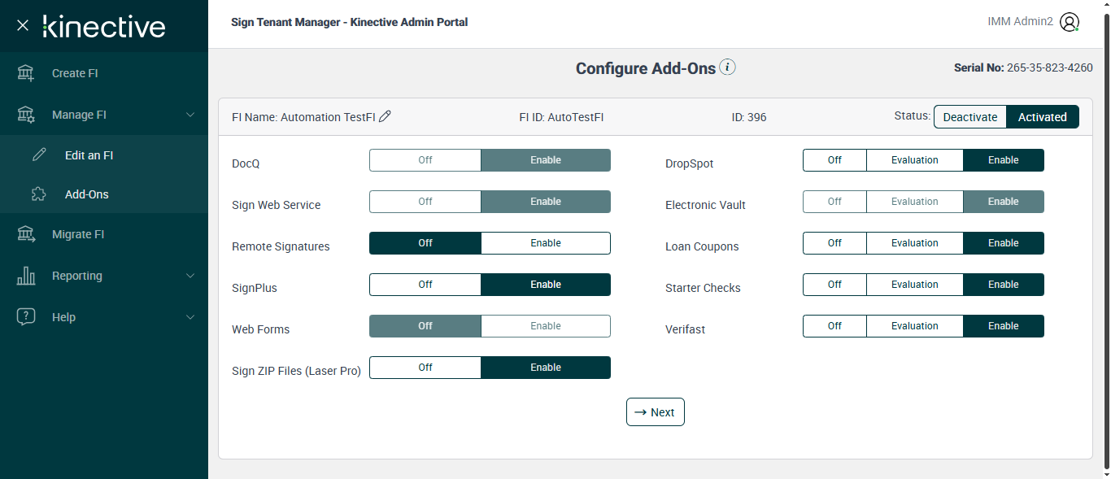Set Starter Checks to Enable

pyautogui.click(x=1004, y=285)
